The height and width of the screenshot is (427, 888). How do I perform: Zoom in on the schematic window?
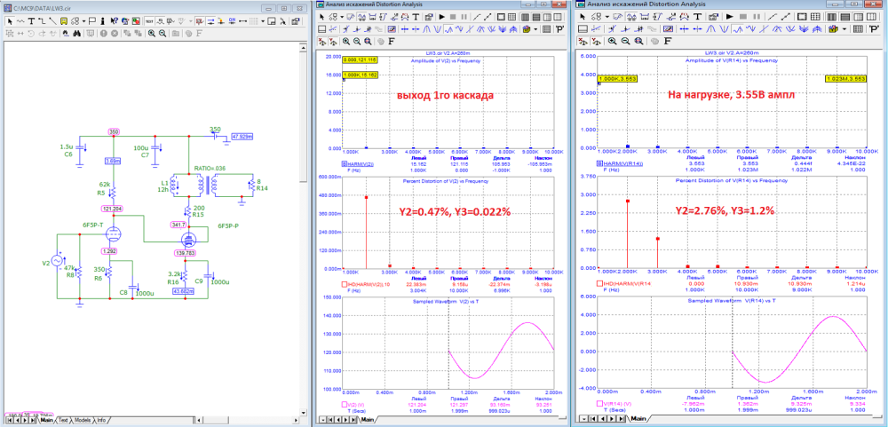tap(152, 33)
